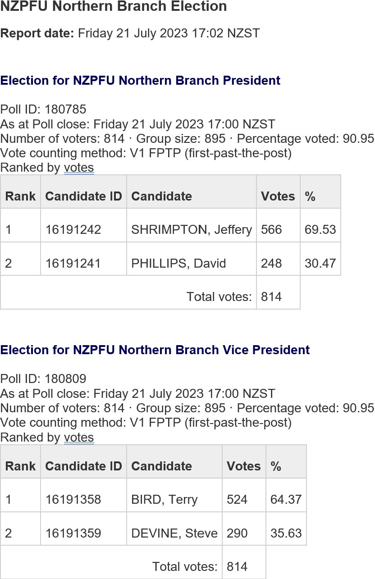This screenshot has height=579, width=375.
Task: Click the SHRIMPTON, Jeffery candidate cell
Action: tap(192, 229)
